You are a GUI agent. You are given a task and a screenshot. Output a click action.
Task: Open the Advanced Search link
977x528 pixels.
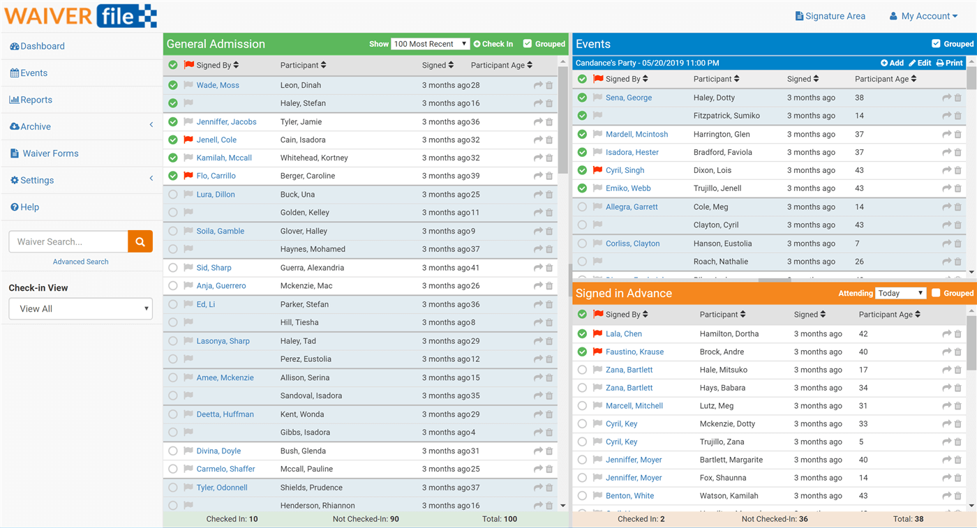(x=80, y=262)
